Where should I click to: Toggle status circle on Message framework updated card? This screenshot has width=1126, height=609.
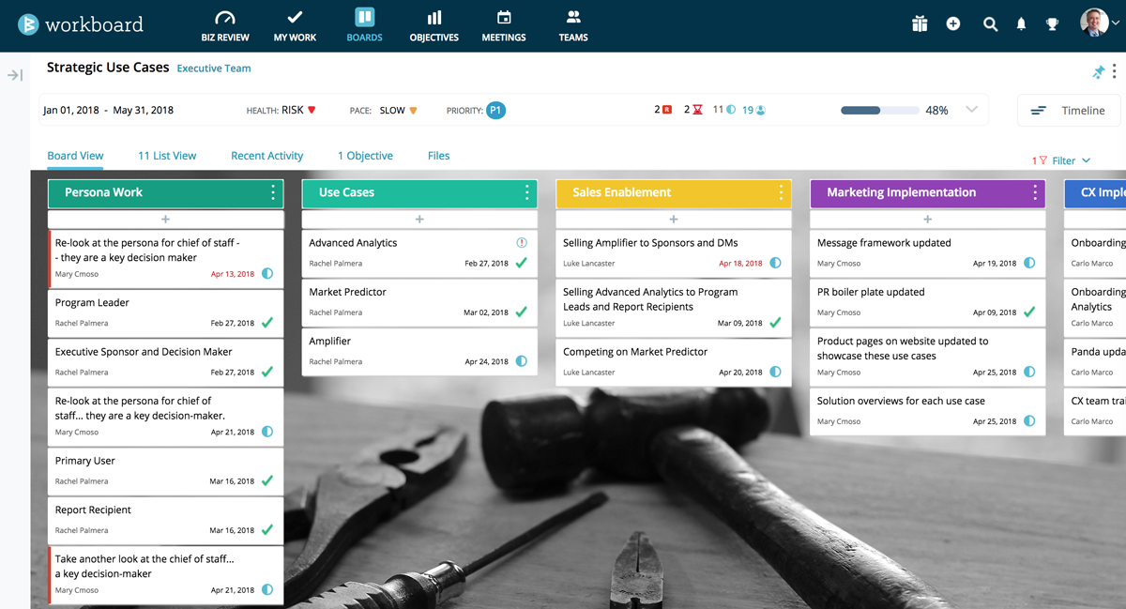1029,264
